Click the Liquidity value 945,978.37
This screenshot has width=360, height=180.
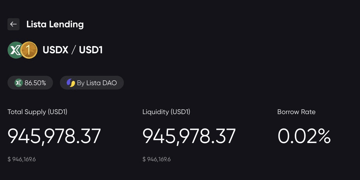189,136
